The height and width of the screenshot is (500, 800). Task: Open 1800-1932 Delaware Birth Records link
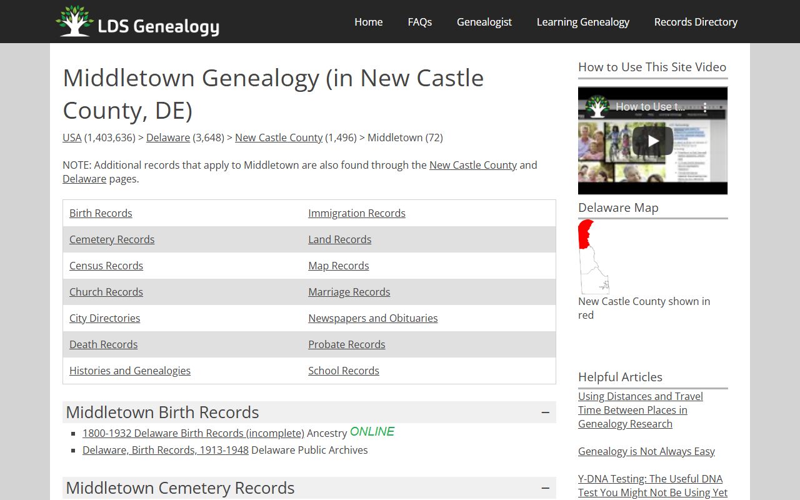[x=193, y=433]
